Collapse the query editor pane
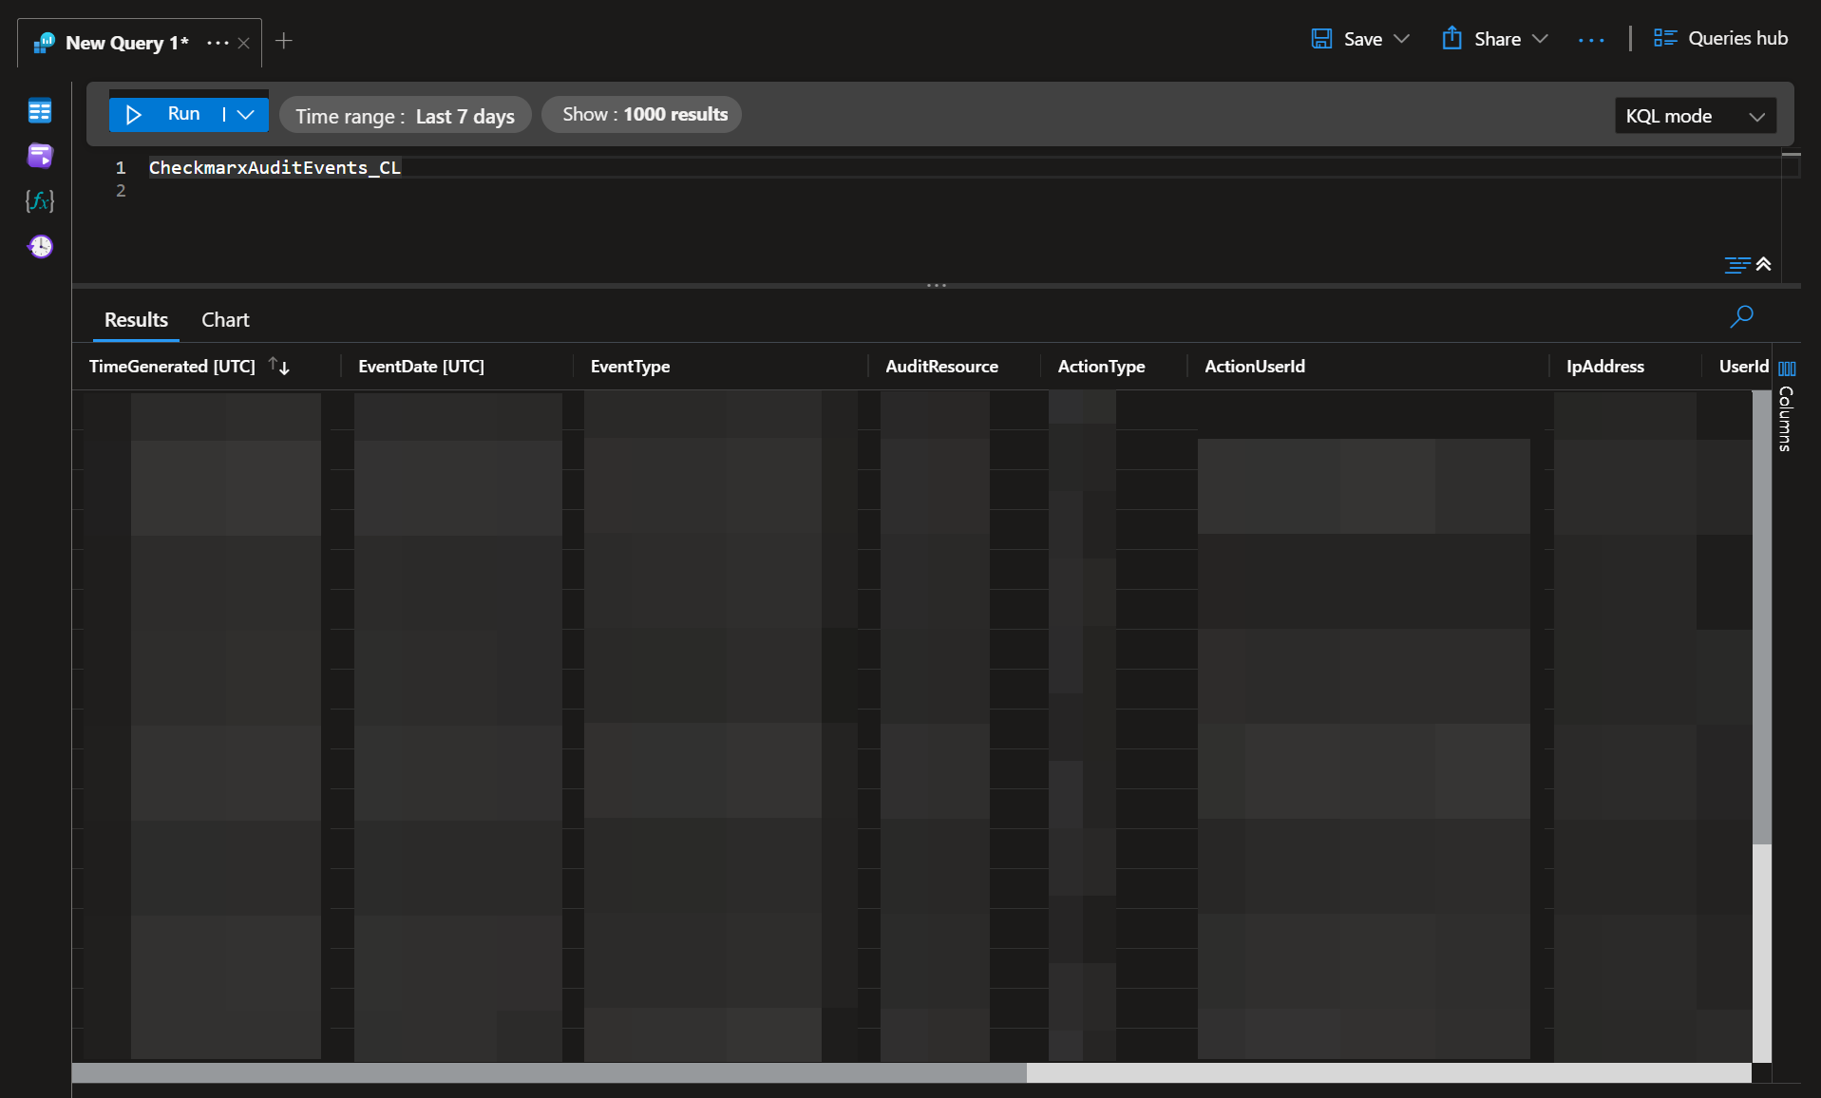The height and width of the screenshot is (1098, 1821). tap(1765, 264)
